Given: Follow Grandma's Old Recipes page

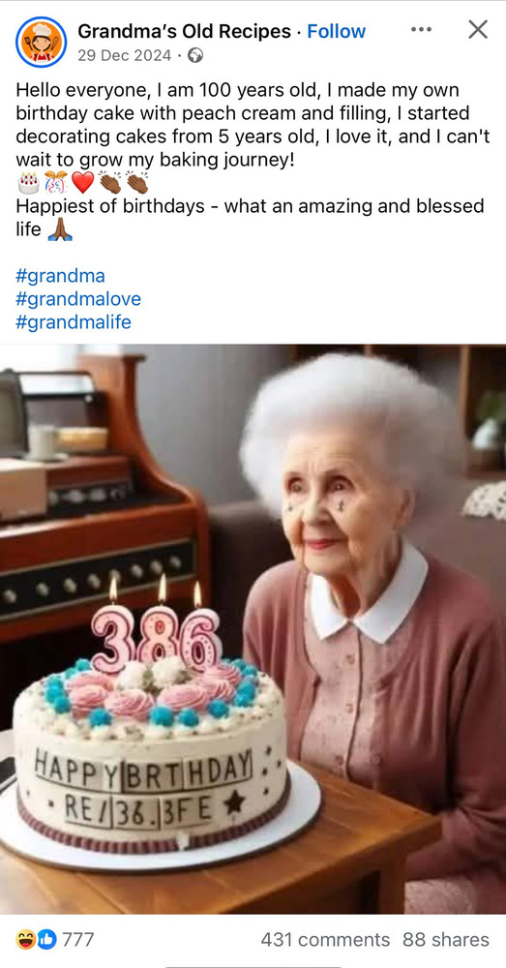Looking at the screenshot, I should pos(337,31).
